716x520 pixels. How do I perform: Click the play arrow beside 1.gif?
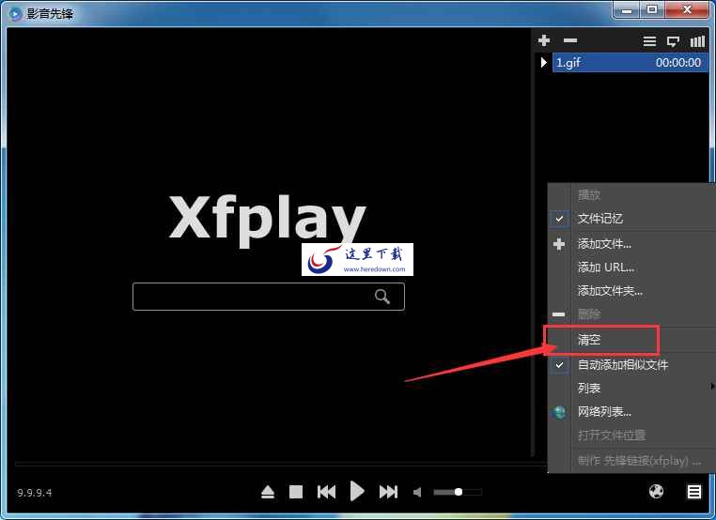click(543, 62)
